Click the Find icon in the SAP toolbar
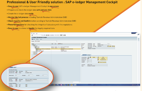Viewport: 162px width, 91px height. (x=52, y=35)
